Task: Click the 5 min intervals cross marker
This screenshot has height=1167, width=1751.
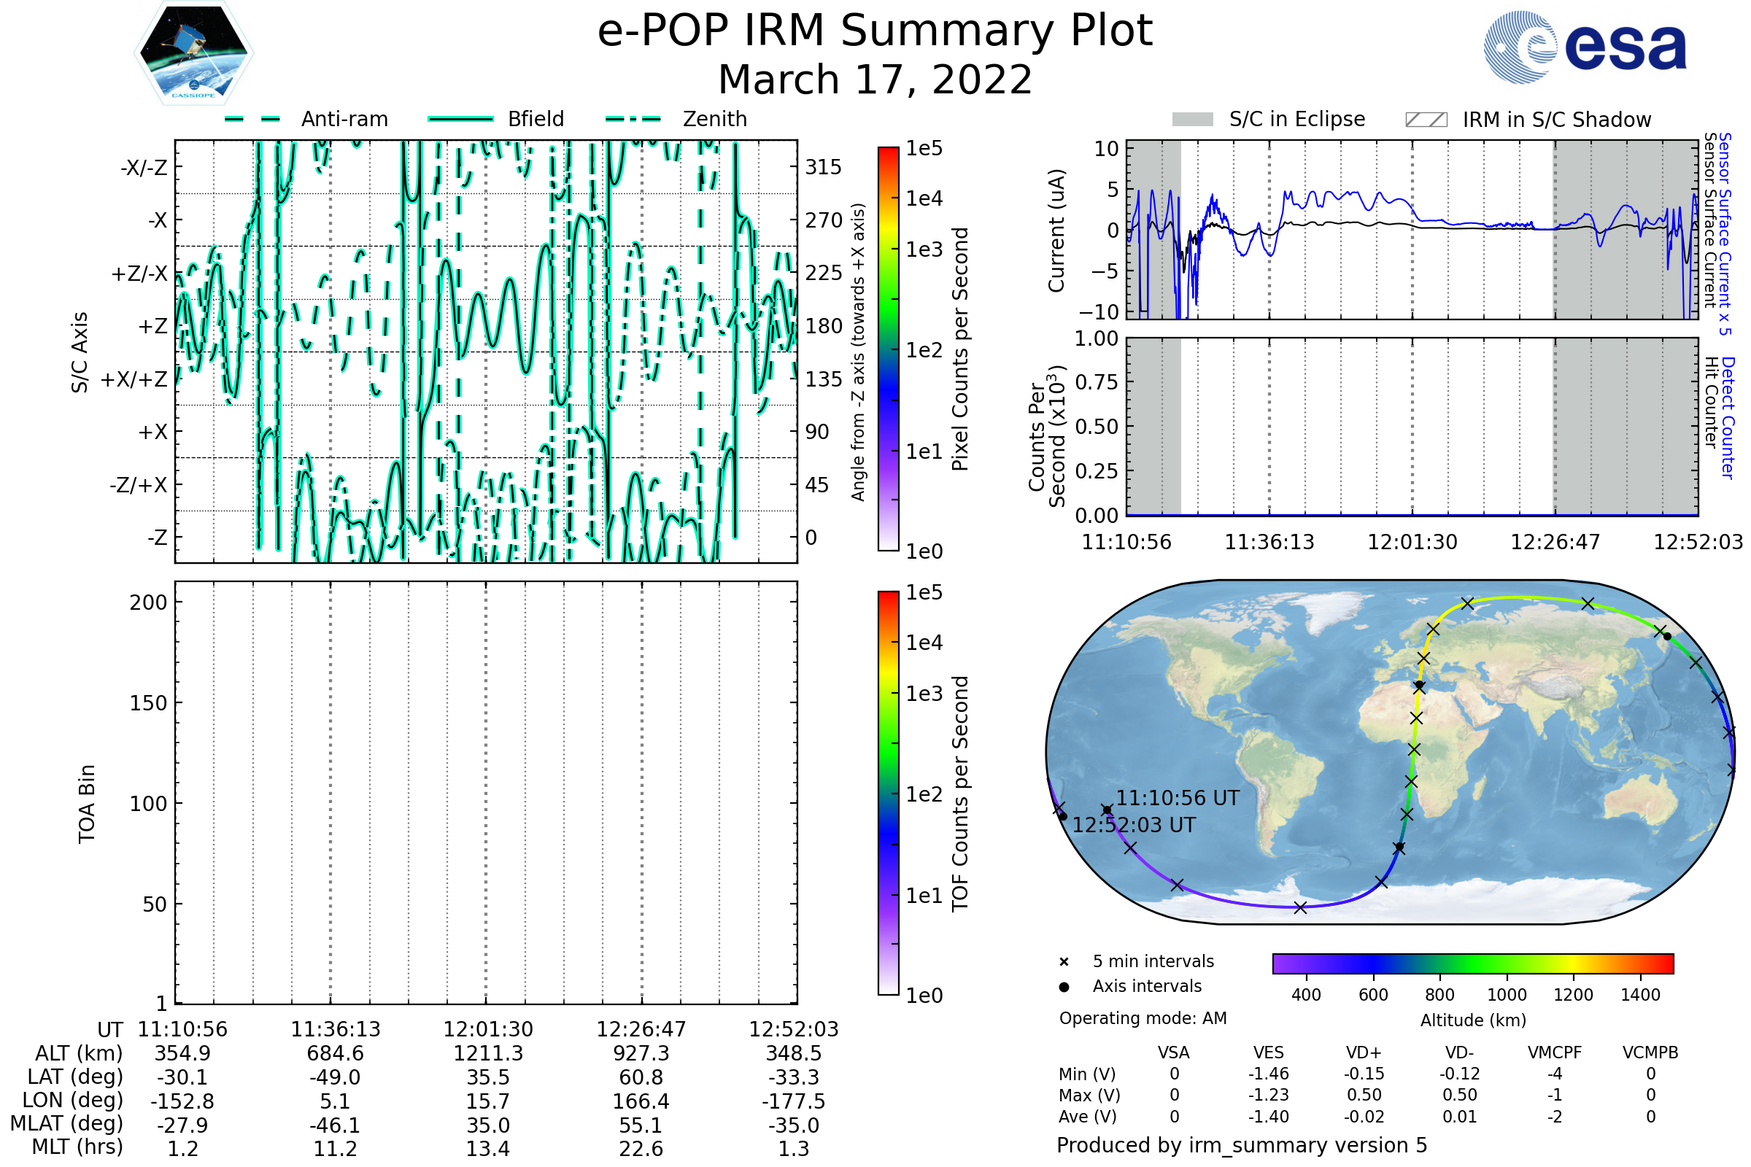Action: tap(1064, 962)
